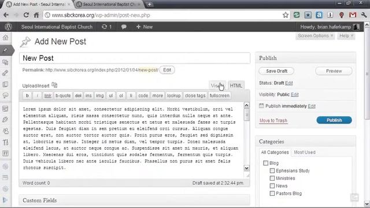Click the 'more' quicktag button
This screenshot has height=208, width=370.
pos(157,95)
